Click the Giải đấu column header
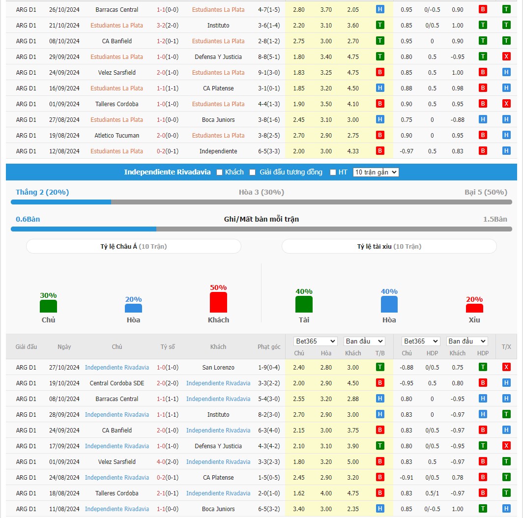Image resolution: width=523 pixels, height=518 pixels. [26, 346]
